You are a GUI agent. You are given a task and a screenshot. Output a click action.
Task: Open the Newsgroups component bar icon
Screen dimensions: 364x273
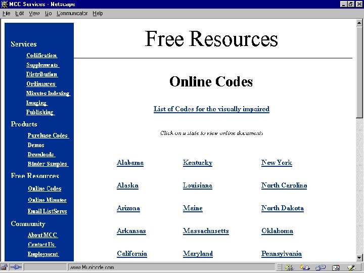tap(321, 267)
